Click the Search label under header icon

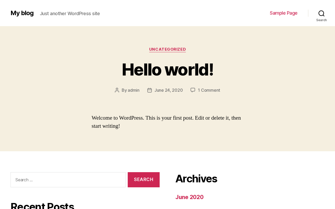[x=321, y=20]
